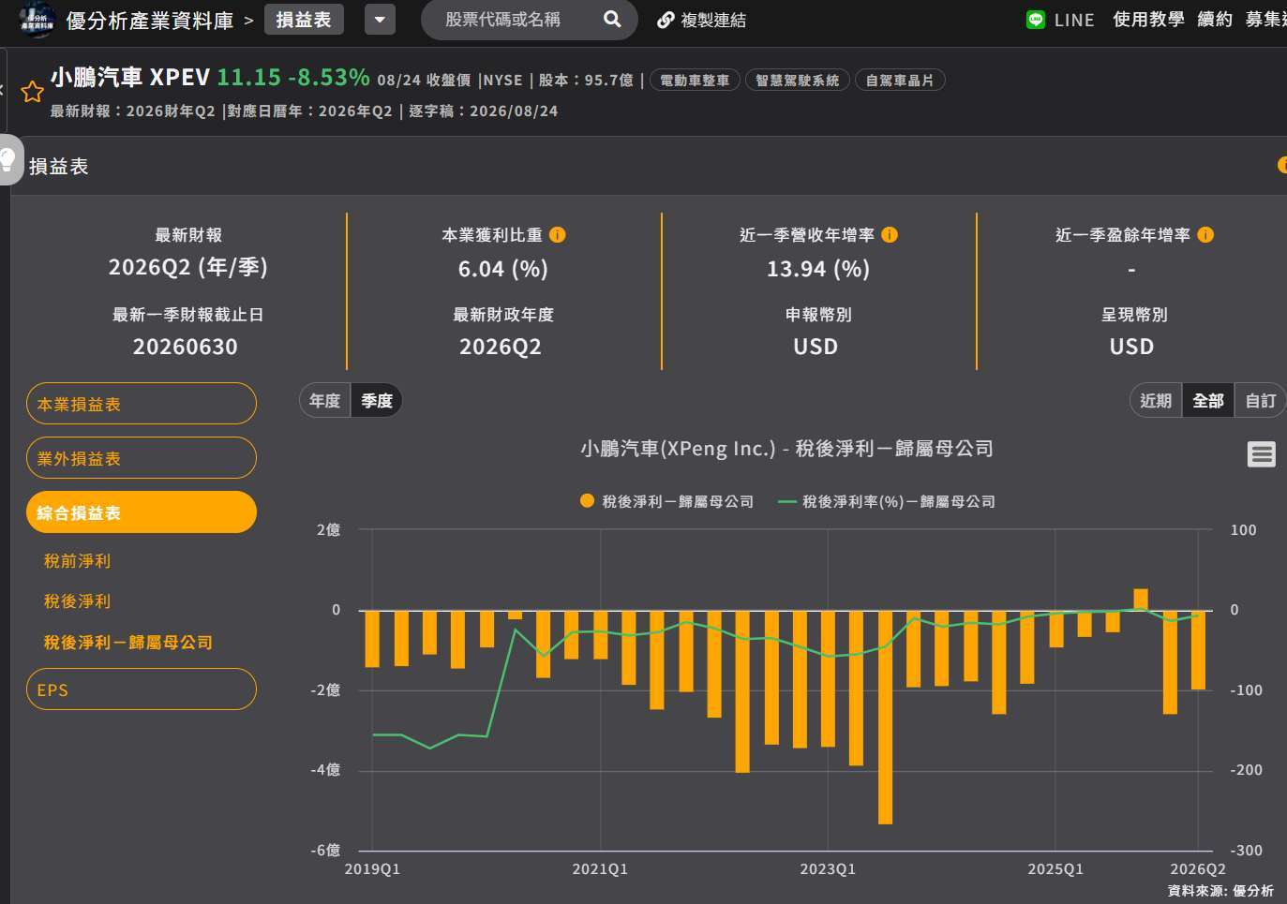Click the 2026Q2 (年/季) value
This screenshot has height=904, width=1287.
[188, 268]
